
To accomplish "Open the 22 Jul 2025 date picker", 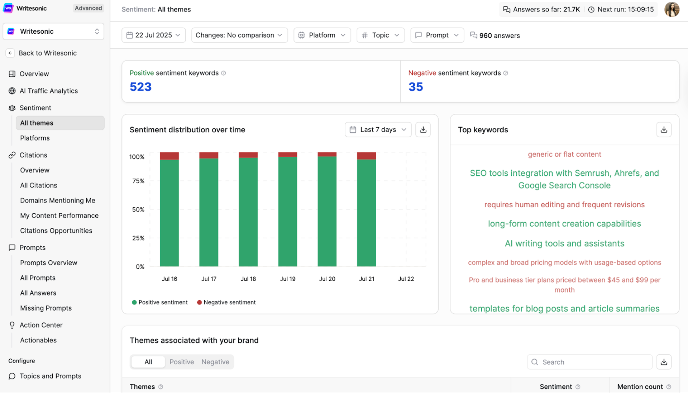I will (x=153, y=35).
